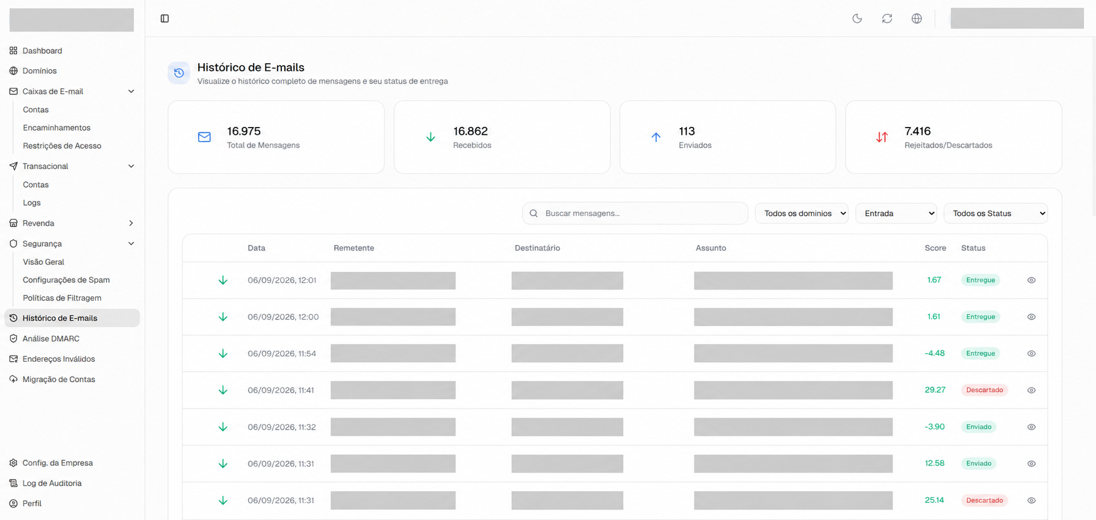Expand the Revenda menu chevron
This screenshot has height=520, width=1096.
coord(131,223)
